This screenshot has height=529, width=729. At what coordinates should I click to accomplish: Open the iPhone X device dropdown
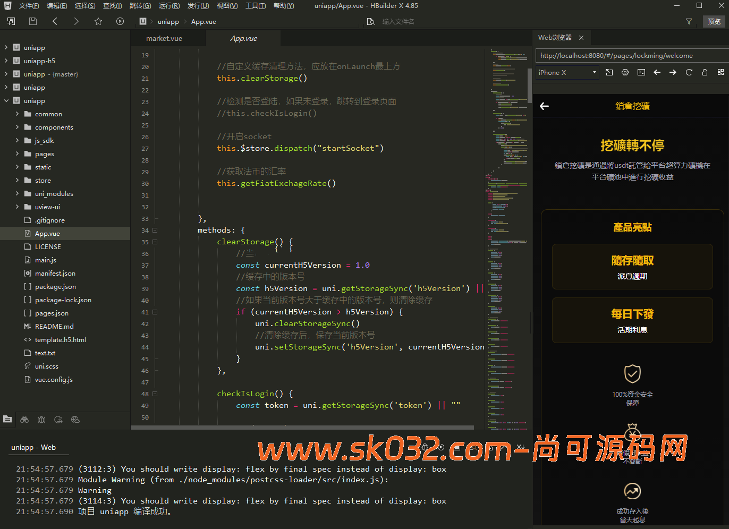(567, 73)
